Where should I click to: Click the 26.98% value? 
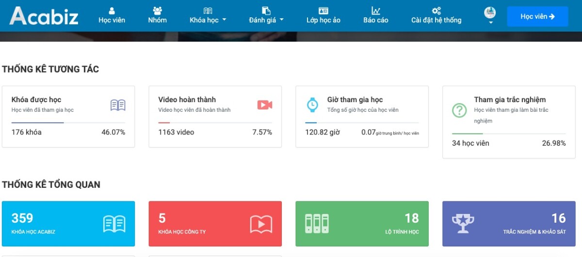click(x=554, y=143)
